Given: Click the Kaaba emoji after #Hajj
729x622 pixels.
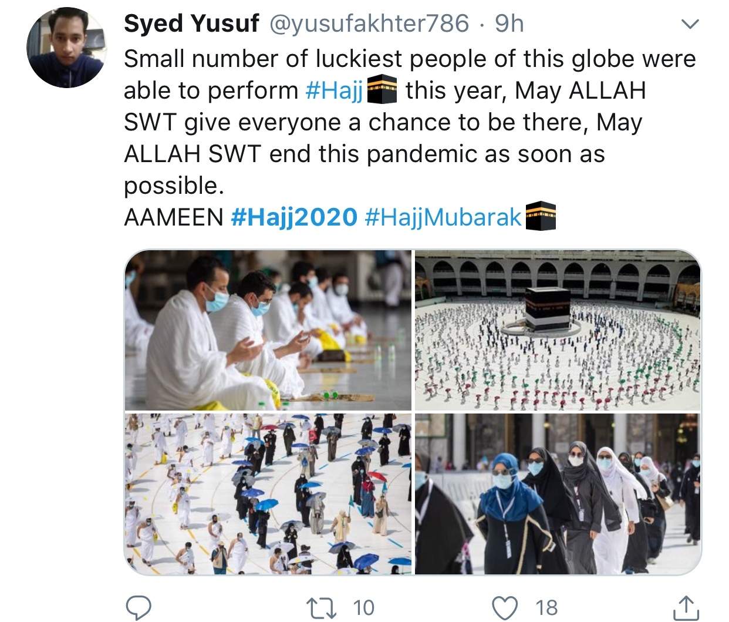Looking at the screenshot, I should [x=382, y=90].
